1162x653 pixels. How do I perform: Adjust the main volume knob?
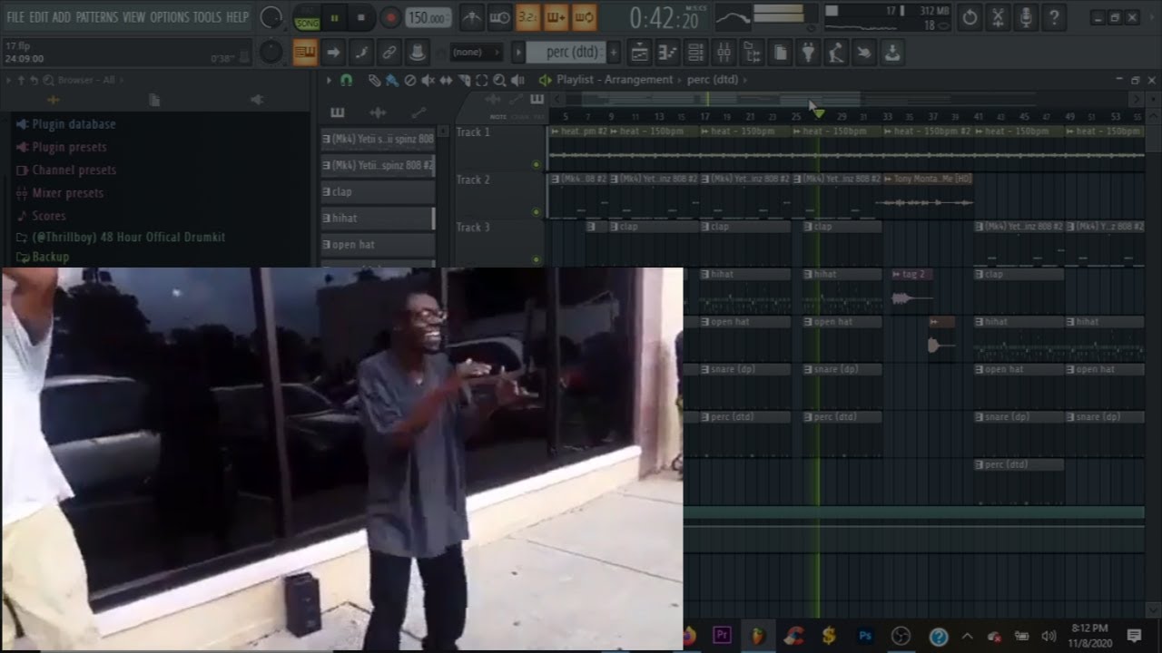271,17
